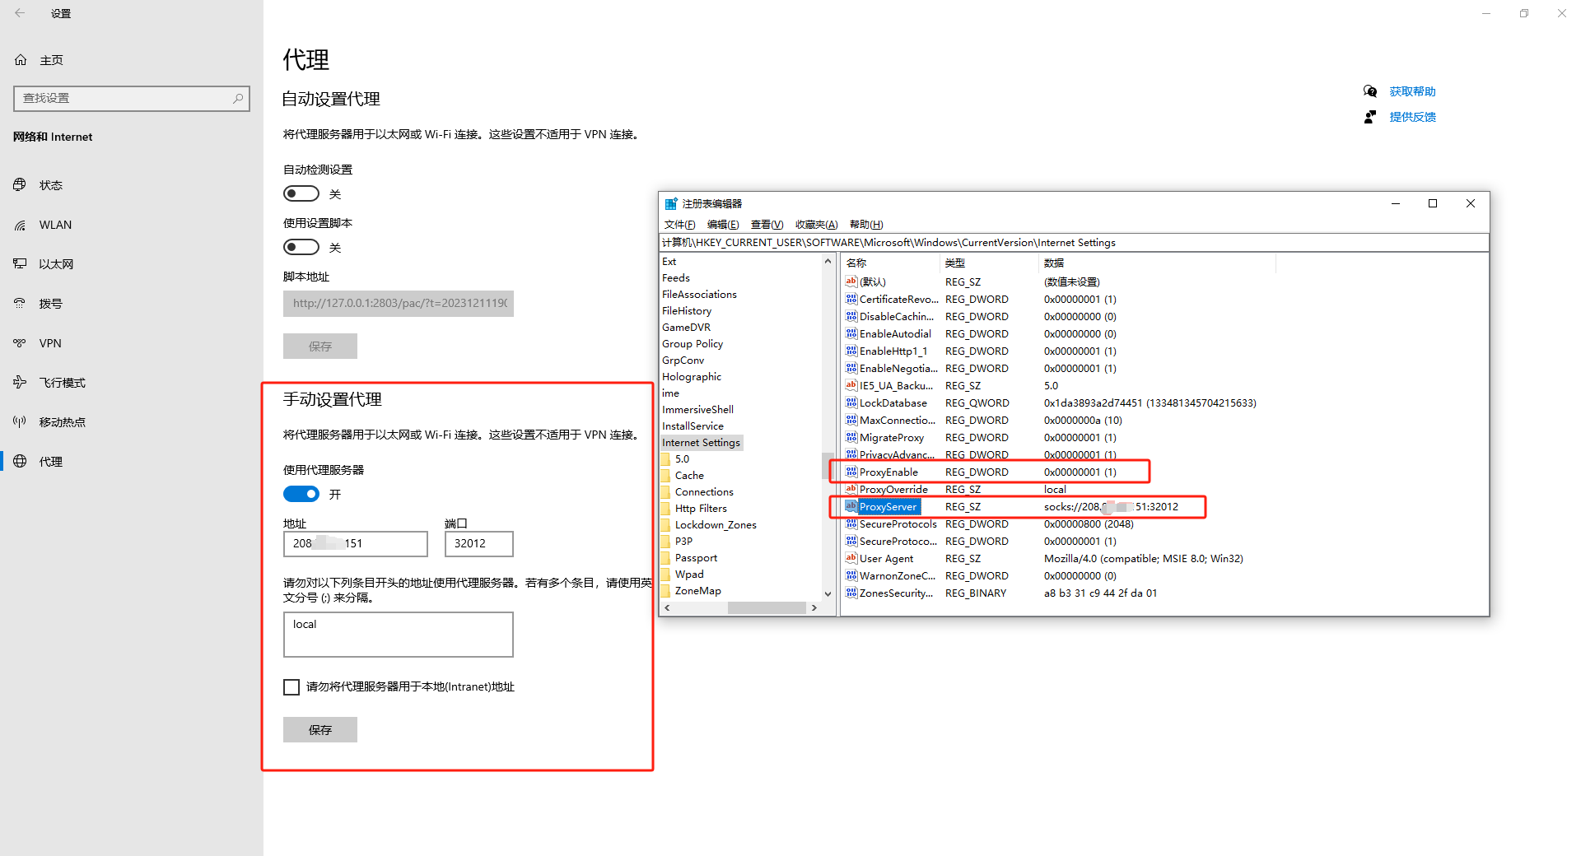Screen dimensions: 1581x856
Task: Select the Connections key in registry tree
Action: 704,492
